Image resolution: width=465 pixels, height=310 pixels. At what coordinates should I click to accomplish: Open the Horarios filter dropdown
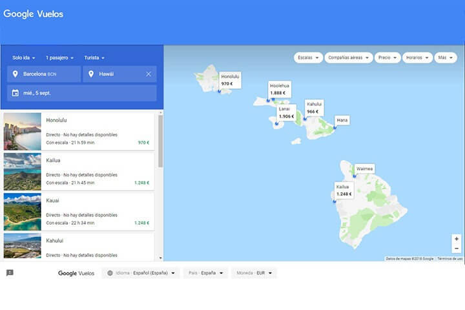417,57
